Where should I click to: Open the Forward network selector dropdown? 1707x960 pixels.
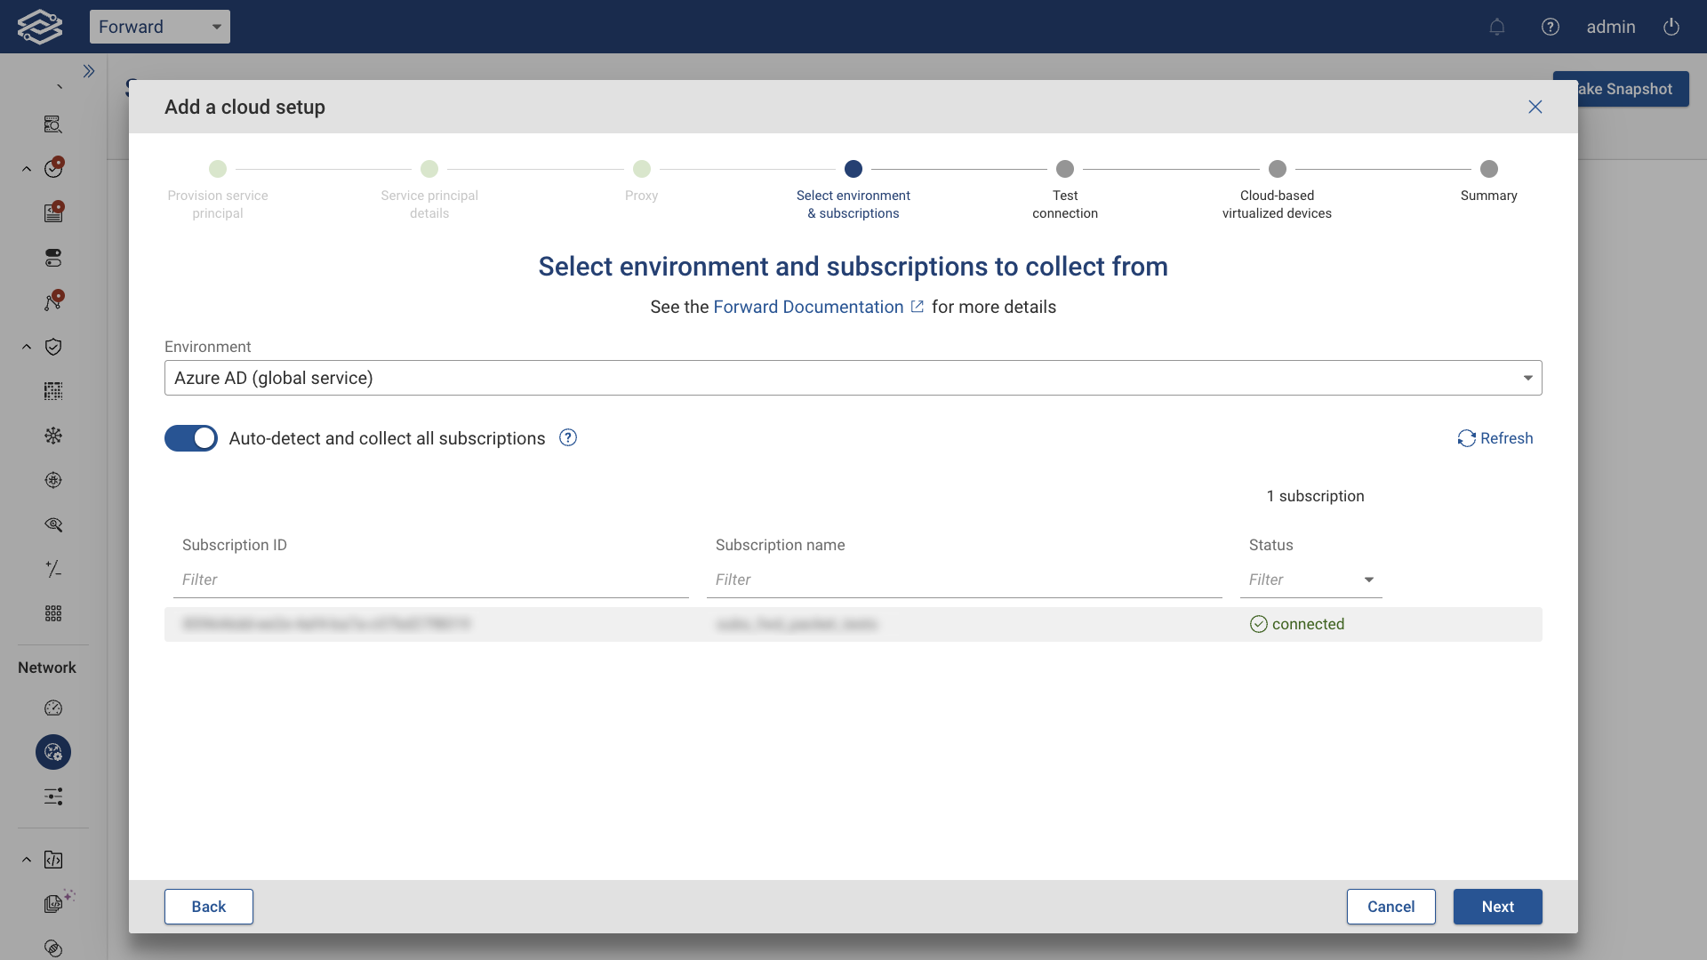click(160, 27)
